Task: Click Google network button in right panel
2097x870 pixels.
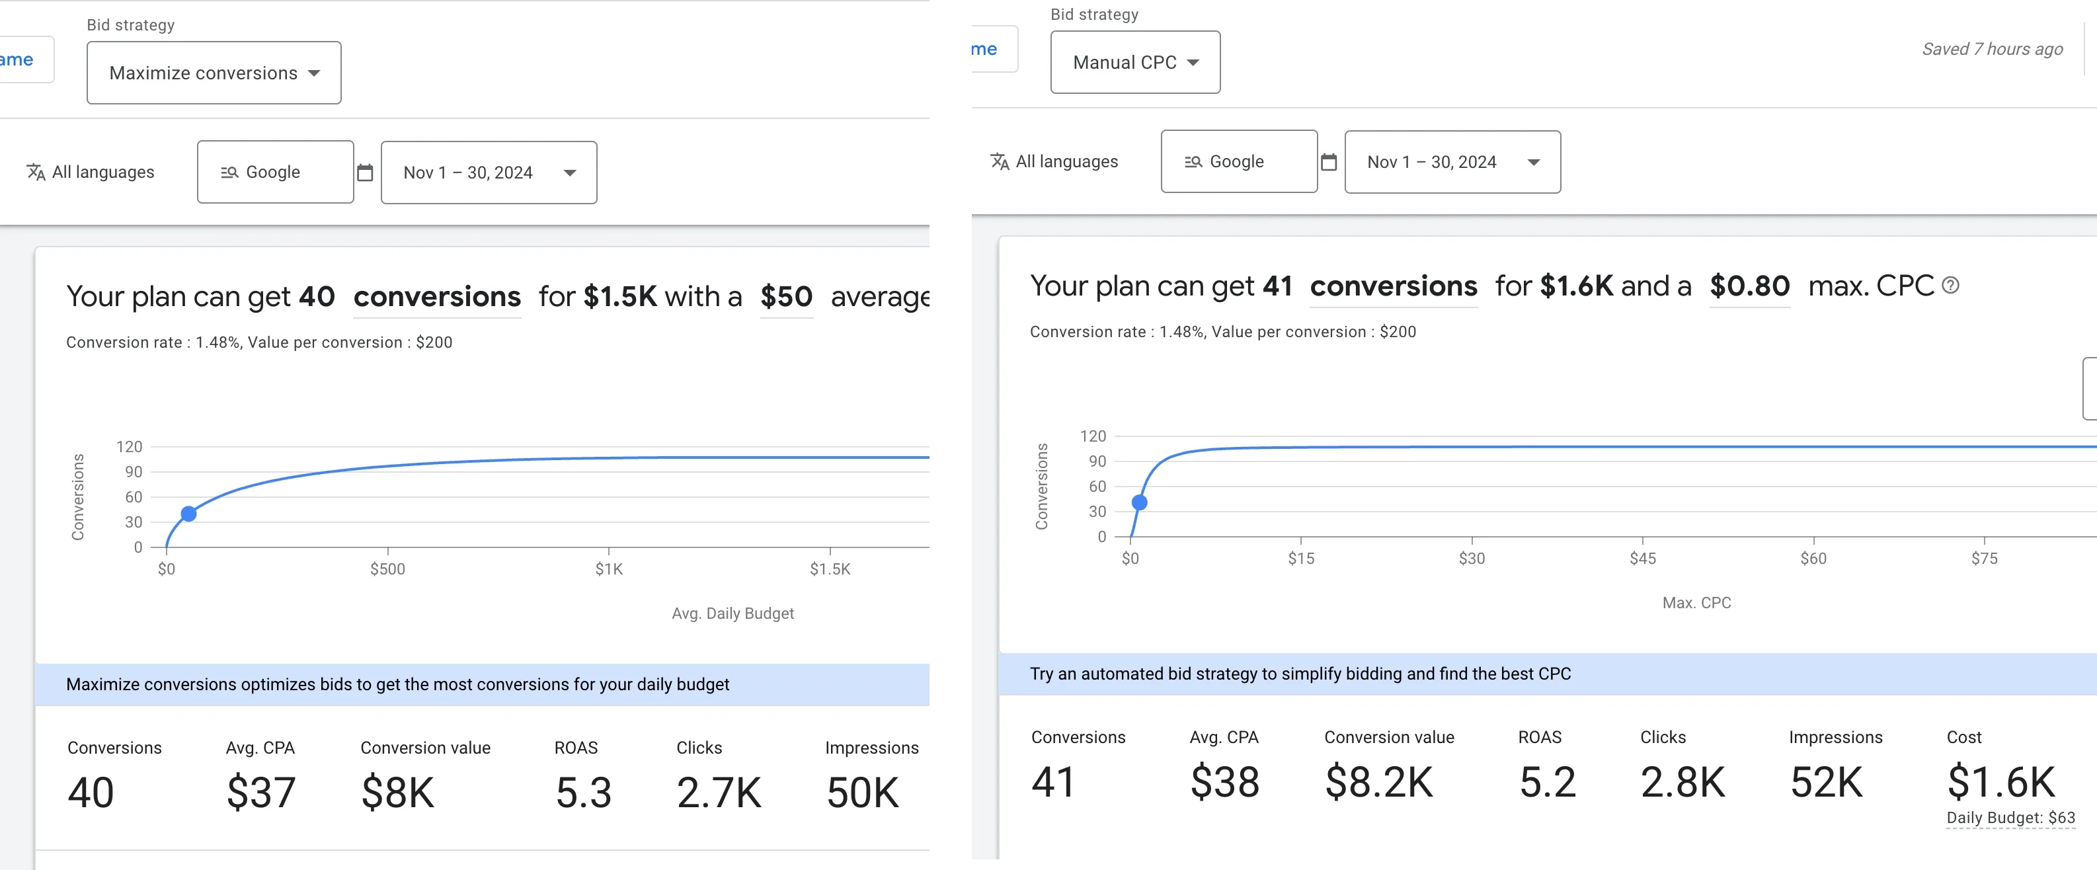Action: [1239, 161]
